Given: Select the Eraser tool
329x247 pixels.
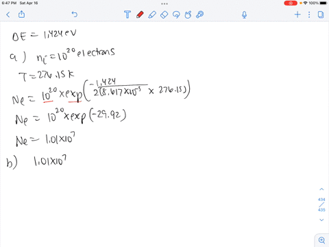Looking at the screenshot, I should coord(164,14).
